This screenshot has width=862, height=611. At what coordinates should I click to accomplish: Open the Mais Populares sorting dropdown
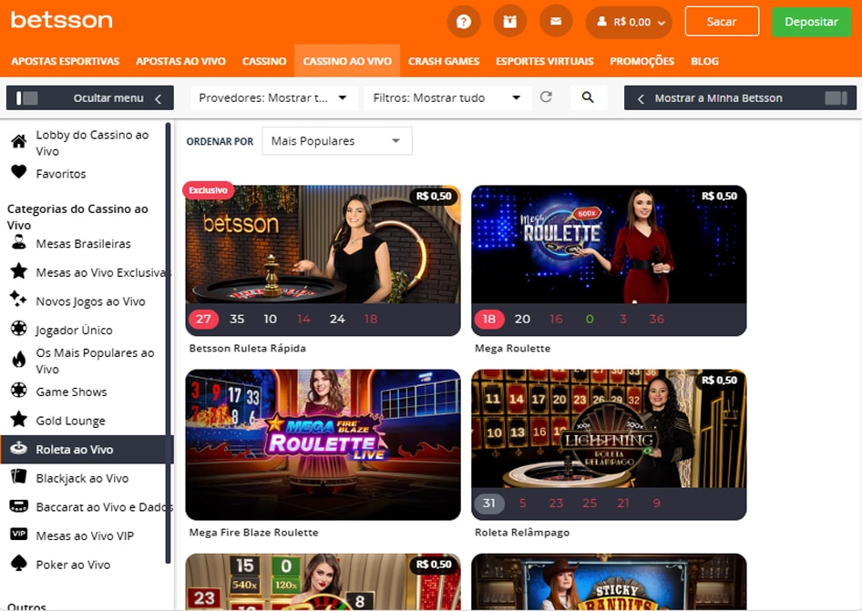336,140
